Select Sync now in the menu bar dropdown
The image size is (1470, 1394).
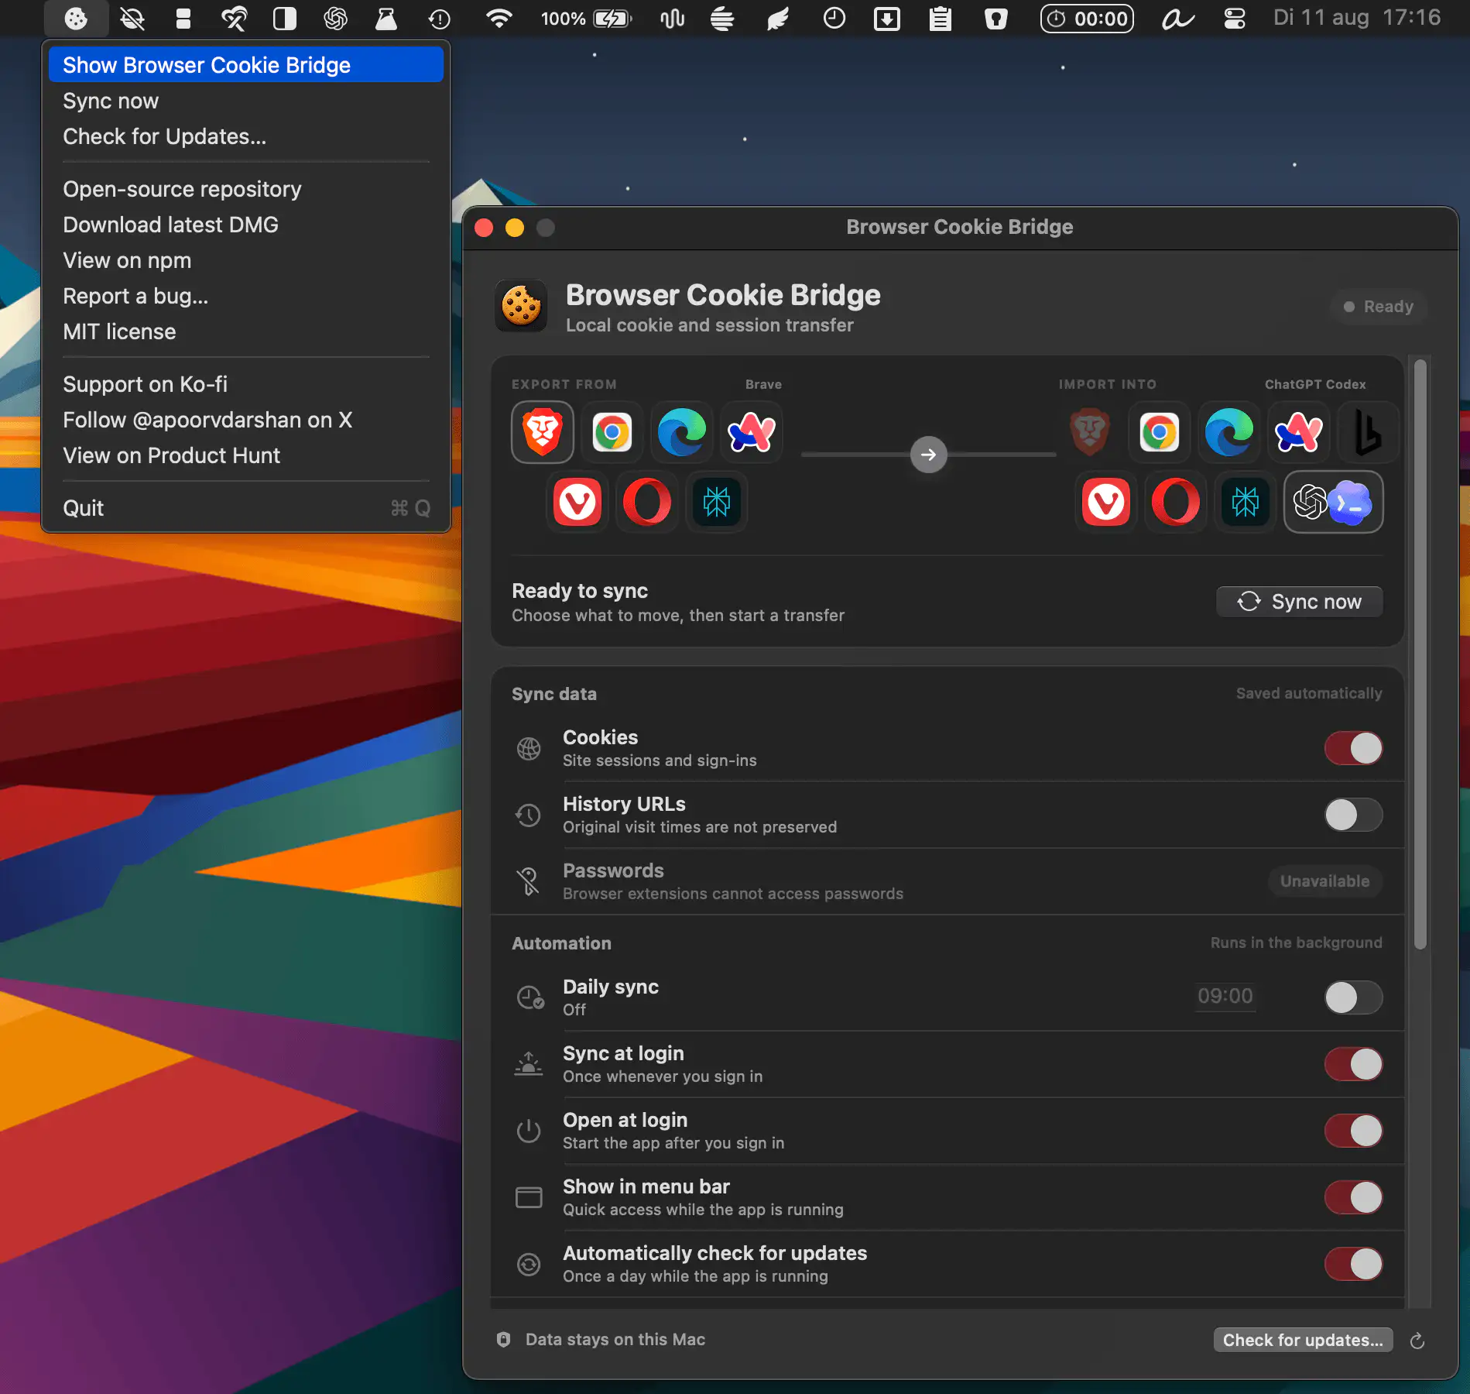(246, 101)
